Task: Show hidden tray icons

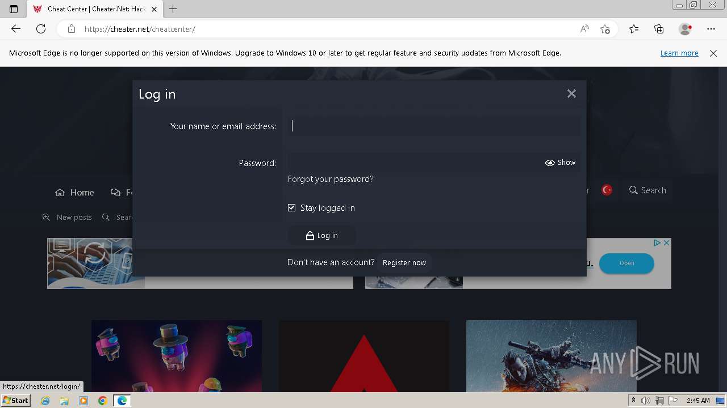Action: 633,401
